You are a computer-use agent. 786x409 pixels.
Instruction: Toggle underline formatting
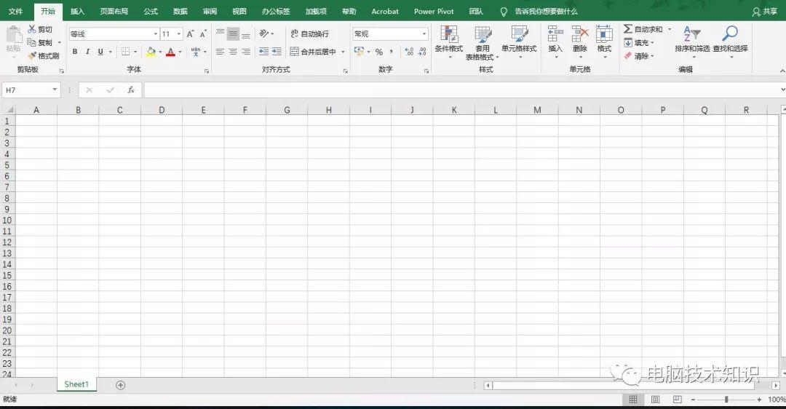pyautogui.click(x=100, y=52)
